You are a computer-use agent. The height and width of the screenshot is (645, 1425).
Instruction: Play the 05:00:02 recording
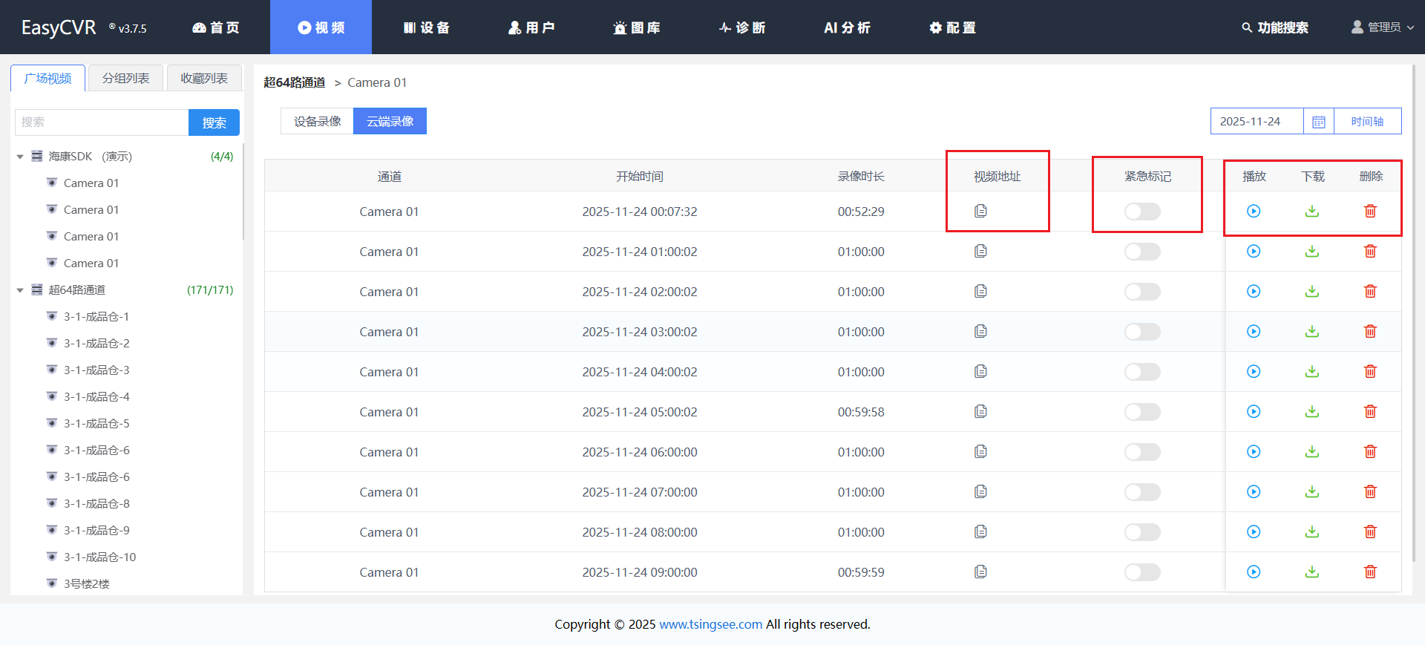click(1254, 412)
